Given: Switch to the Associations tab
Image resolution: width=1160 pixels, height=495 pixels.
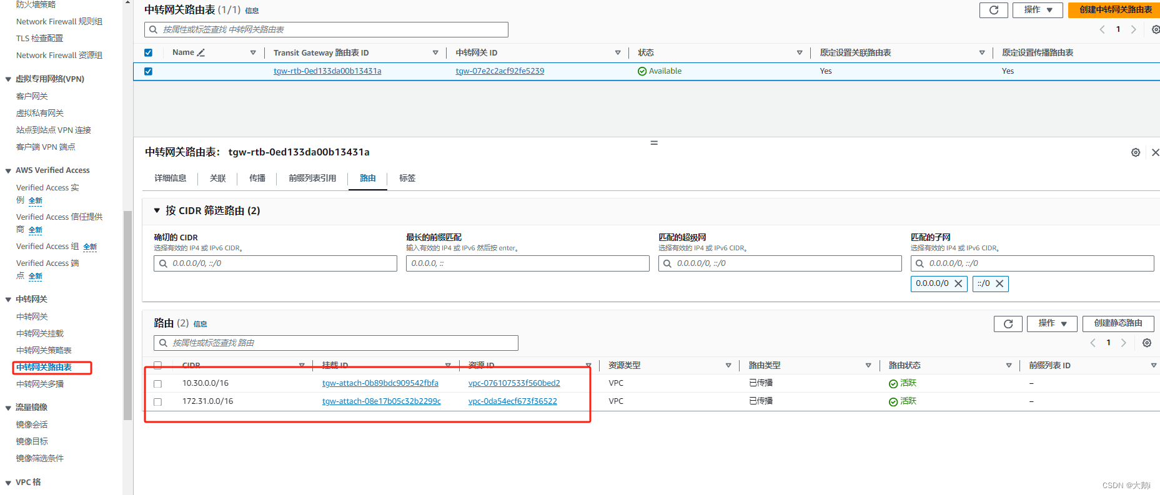Looking at the screenshot, I should pos(218,178).
